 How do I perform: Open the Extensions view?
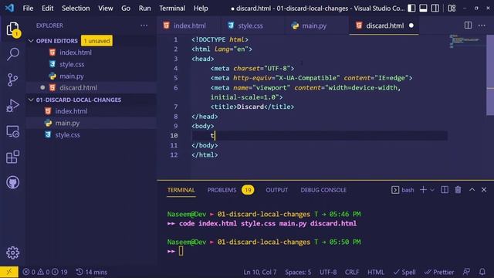pos(13,157)
